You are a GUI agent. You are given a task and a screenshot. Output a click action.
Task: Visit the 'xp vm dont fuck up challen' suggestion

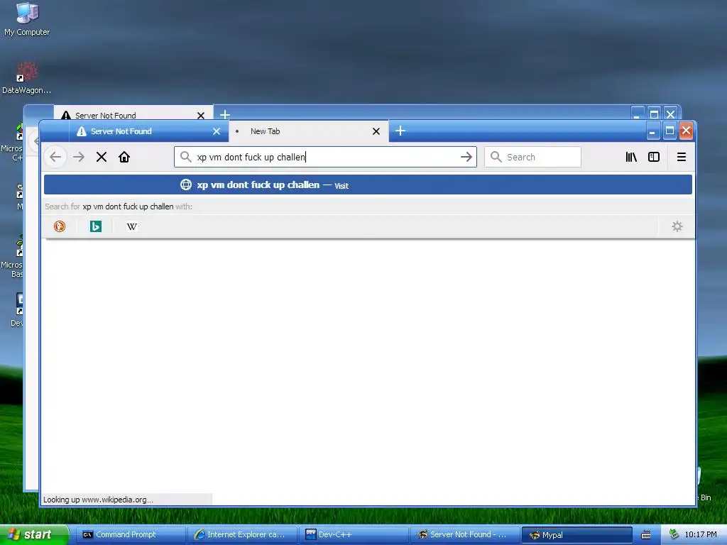coord(368,185)
